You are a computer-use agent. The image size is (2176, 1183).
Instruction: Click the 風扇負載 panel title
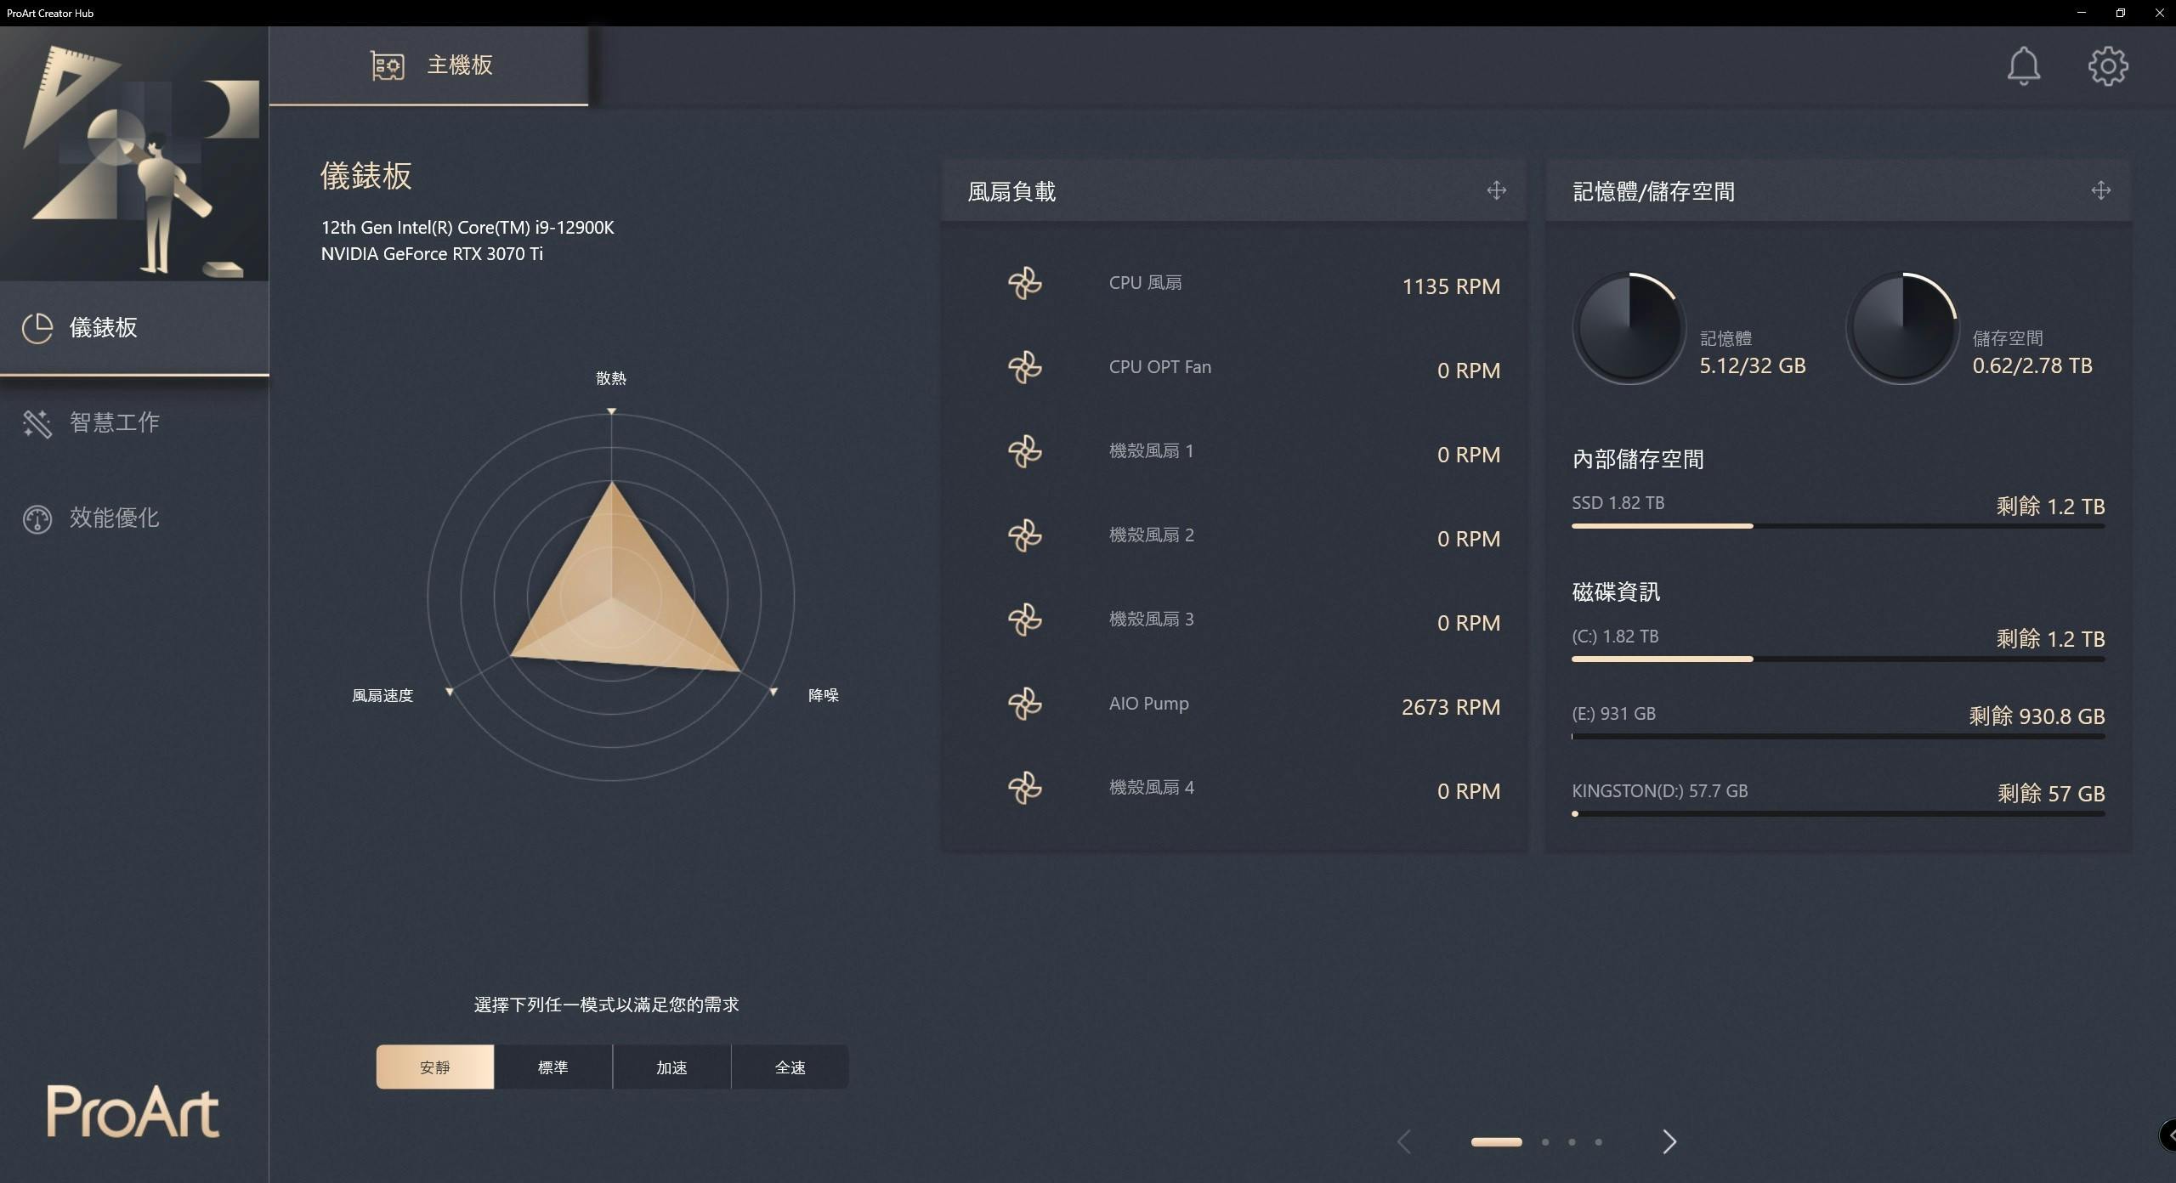pos(1011,192)
